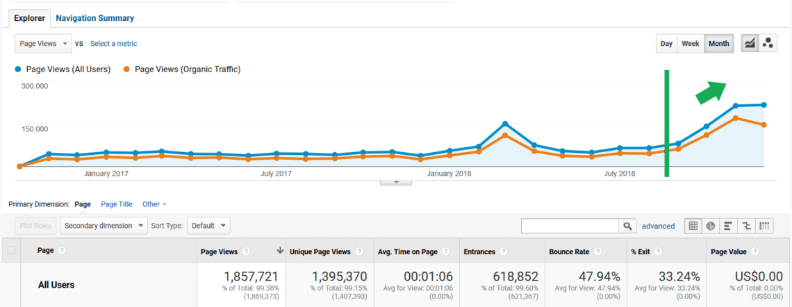The width and height of the screenshot is (792, 307).
Task: Click help icon next to Bounce Rate
Action: click(x=598, y=251)
